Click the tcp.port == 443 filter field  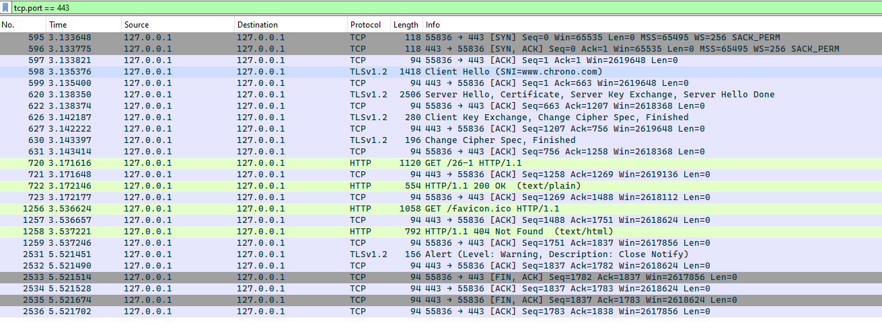(x=447, y=8)
